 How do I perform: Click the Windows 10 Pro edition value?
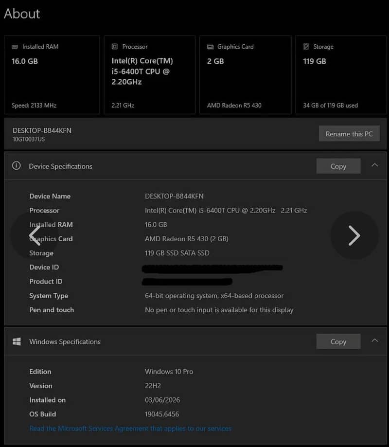(169, 372)
